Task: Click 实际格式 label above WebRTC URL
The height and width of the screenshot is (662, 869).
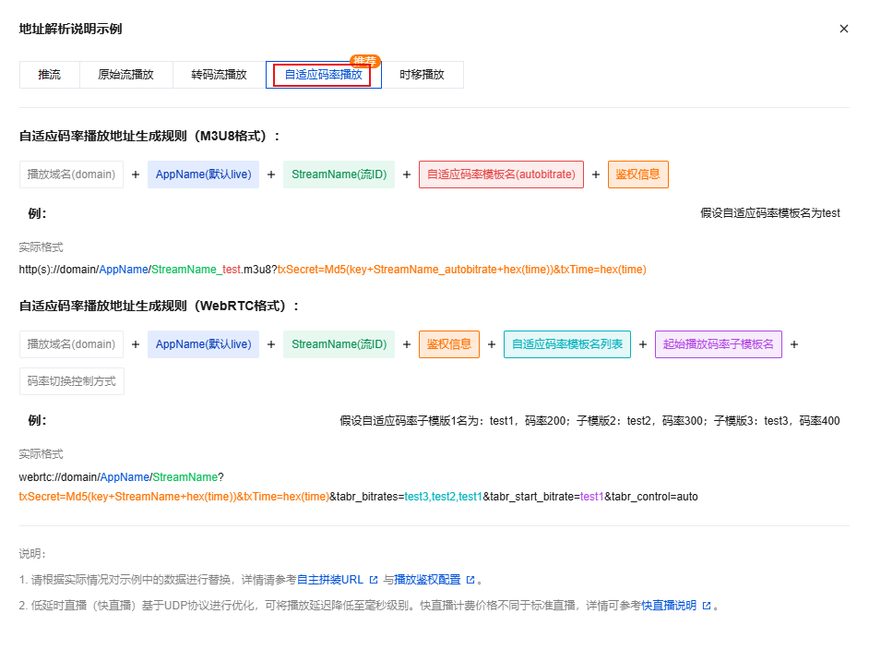Action: pyautogui.click(x=41, y=454)
